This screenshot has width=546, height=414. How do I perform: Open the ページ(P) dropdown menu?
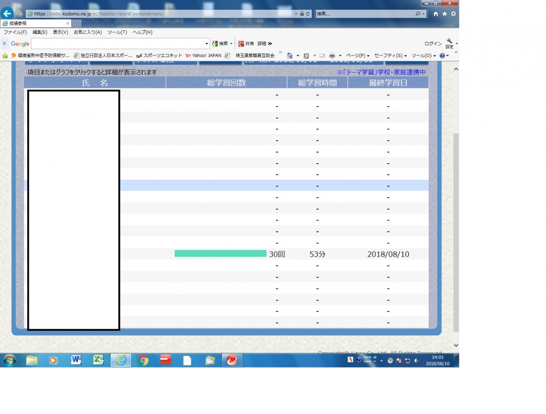(357, 55)
